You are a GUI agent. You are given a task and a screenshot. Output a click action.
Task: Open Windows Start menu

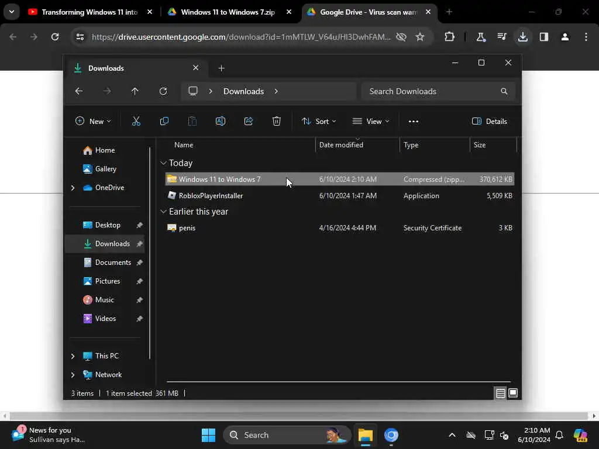point(209,435)
